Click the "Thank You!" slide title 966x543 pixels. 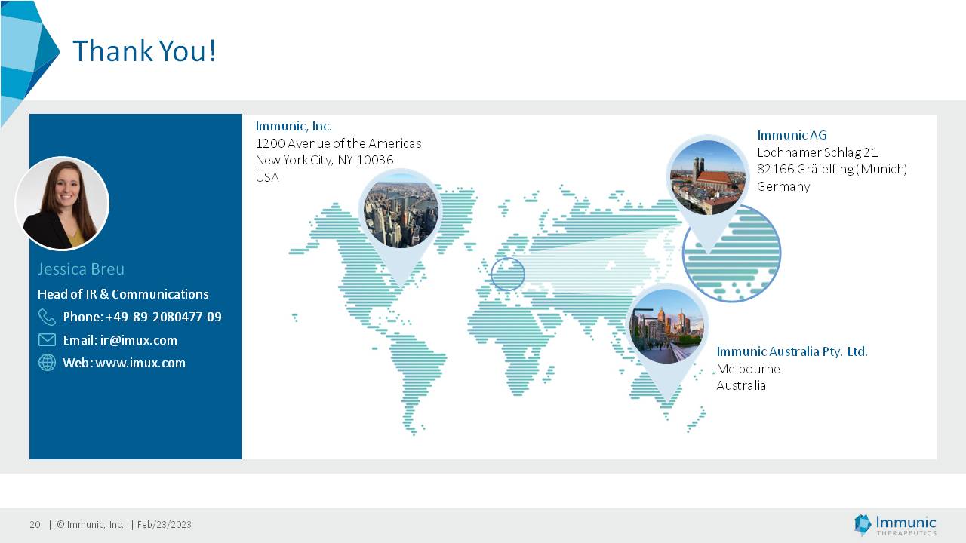click(144, 51)
